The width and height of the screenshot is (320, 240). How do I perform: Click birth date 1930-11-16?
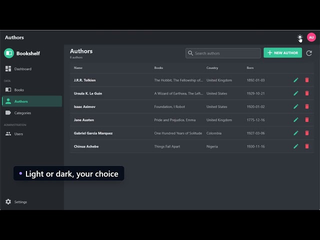[x=255, y=146]
